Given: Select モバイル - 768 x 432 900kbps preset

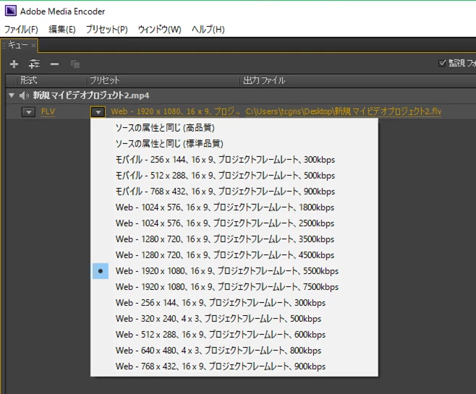Looking at the screenshot, I should tap(234, 192).
